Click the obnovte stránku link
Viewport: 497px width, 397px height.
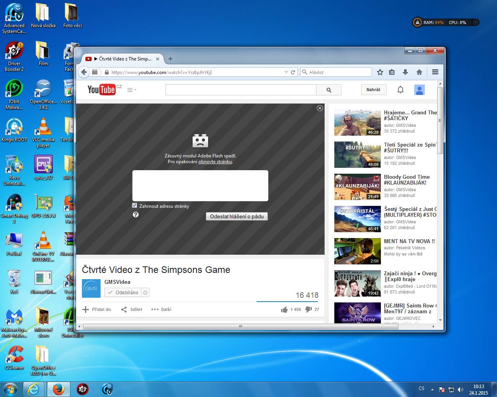click(215, 162)
